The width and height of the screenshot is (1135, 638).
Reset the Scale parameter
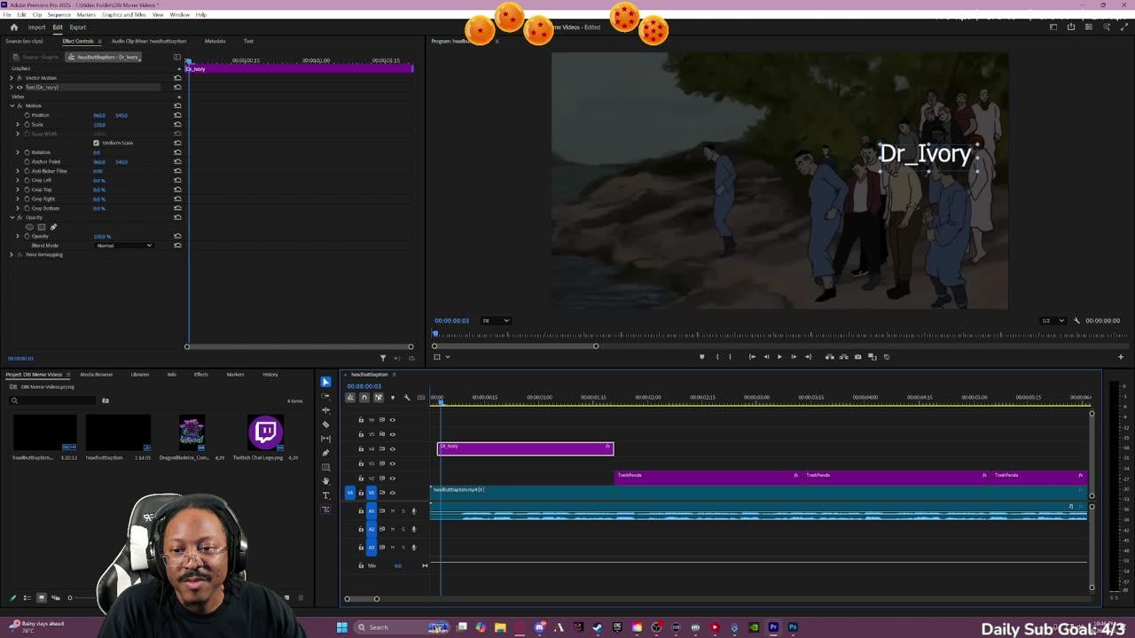coord(177,125)
